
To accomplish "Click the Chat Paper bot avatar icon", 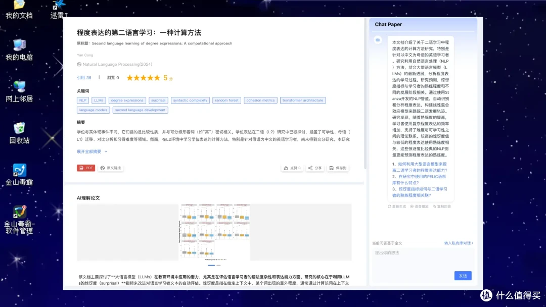I will [x=378, y=40].
